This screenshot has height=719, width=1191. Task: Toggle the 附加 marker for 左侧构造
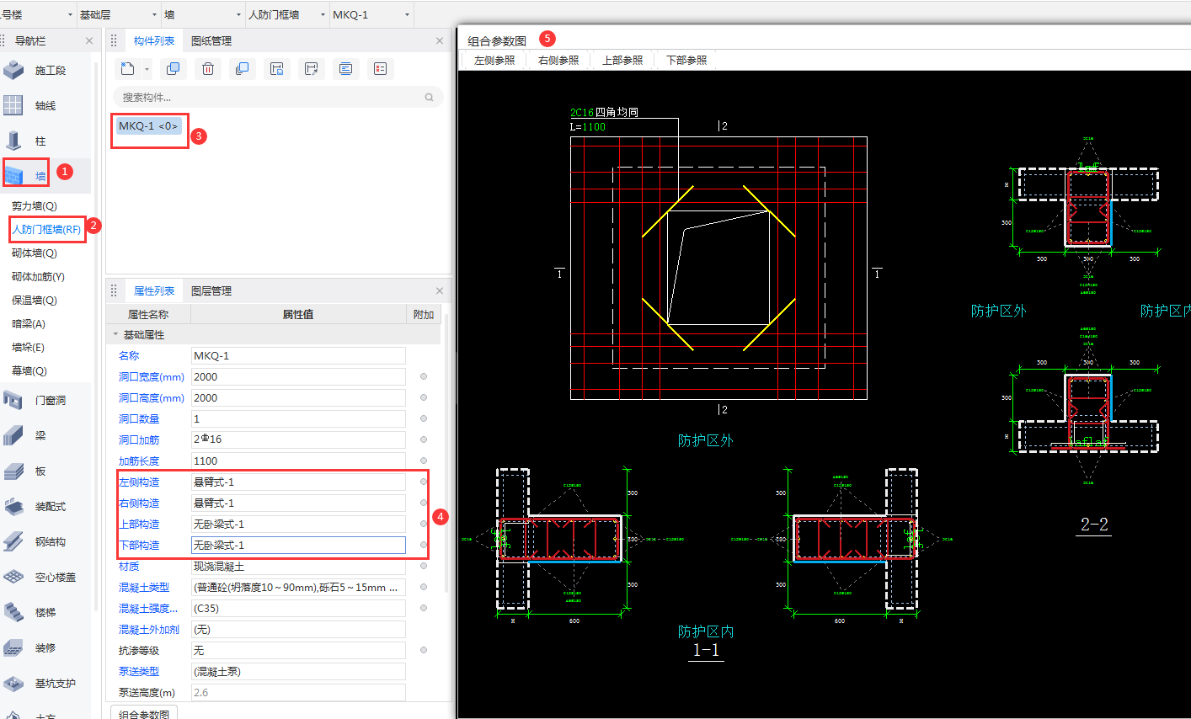click(424, 482)
